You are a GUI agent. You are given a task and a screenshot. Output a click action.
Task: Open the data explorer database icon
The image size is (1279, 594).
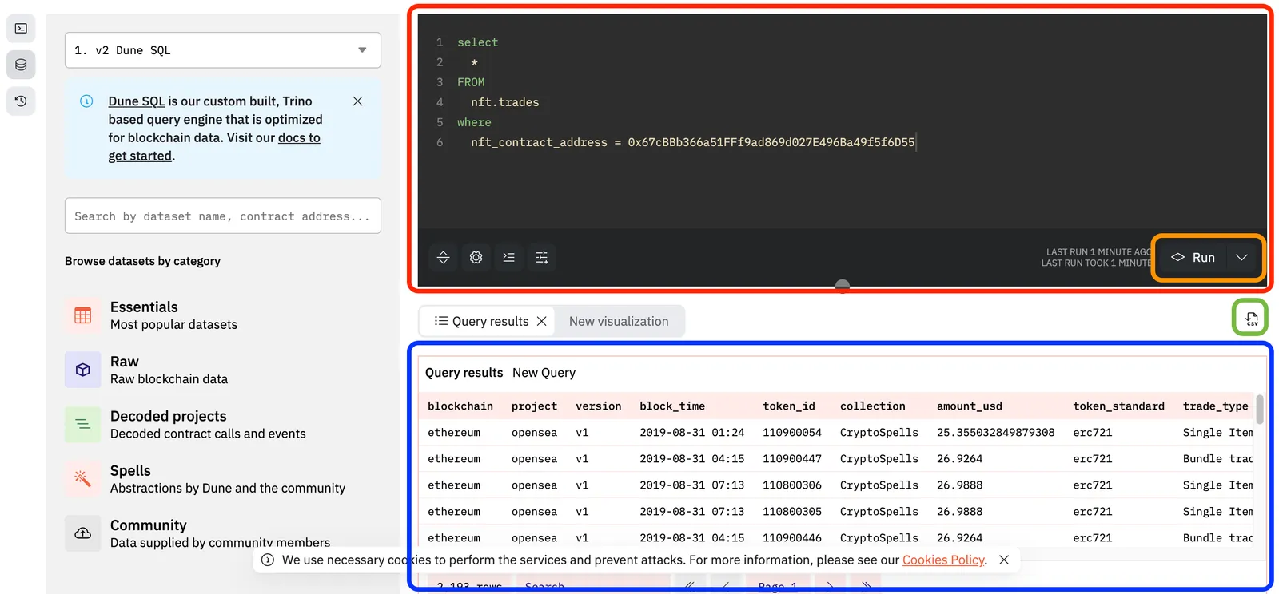pyautogui.click(x=21, y=65)
